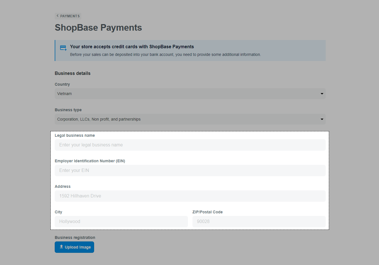
Task: Click the Business type dropdown caret
Action: tap(322, 119)
